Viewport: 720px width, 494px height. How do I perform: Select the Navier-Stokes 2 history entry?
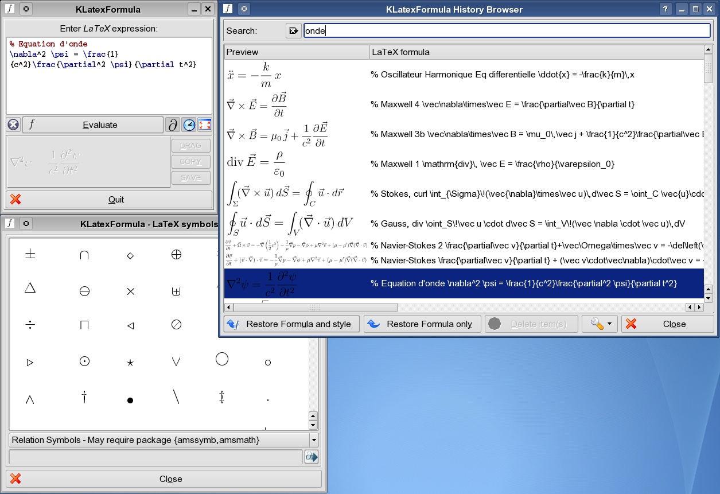[x=464, y=246]
